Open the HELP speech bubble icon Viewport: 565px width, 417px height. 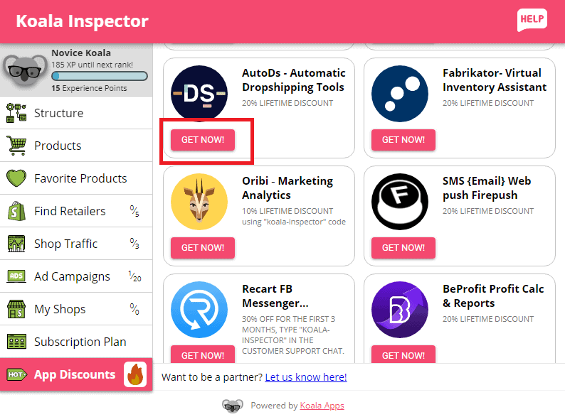[x=532, y=20]
